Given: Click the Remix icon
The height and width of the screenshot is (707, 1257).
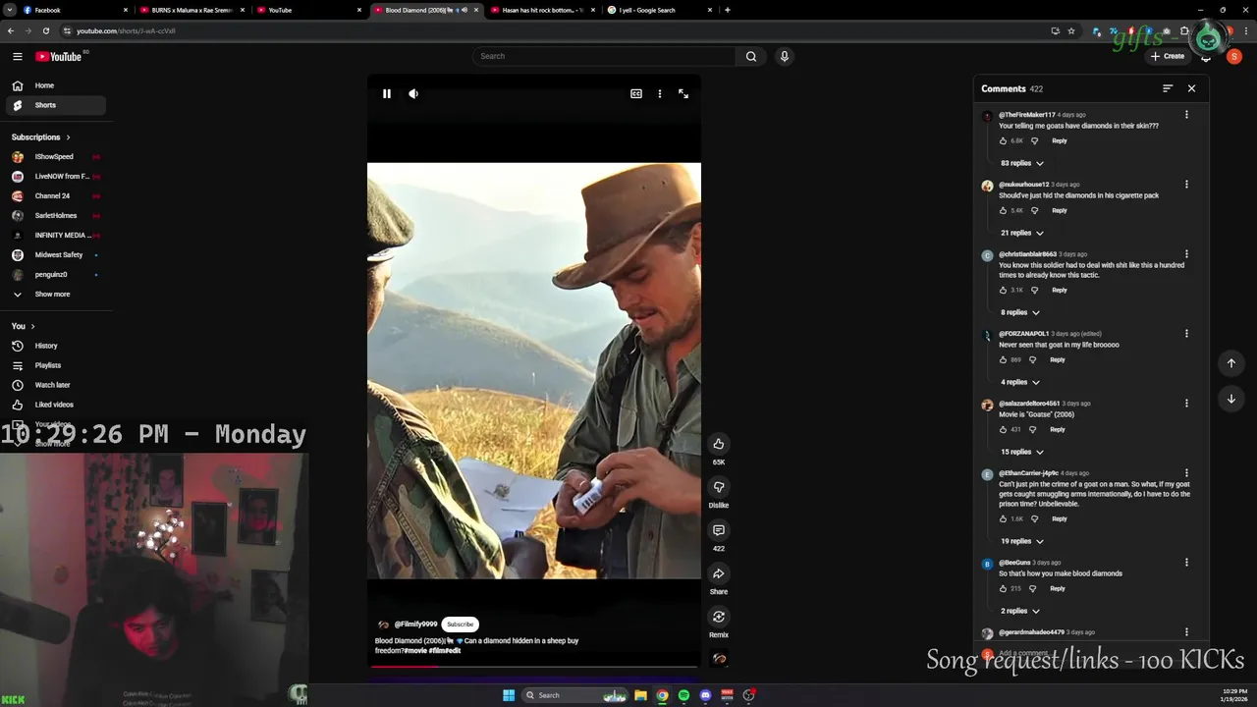Looking at the screenshot, I should pos(719,617).
